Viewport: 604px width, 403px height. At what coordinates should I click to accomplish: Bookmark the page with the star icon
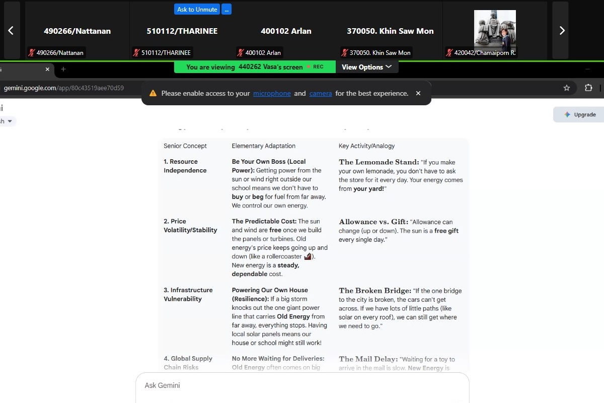tap(567, 88)
